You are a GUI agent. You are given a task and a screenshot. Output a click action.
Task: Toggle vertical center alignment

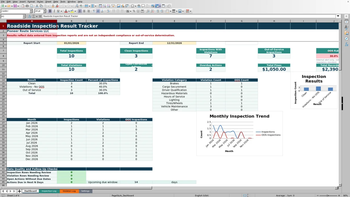tap(98, 11)
